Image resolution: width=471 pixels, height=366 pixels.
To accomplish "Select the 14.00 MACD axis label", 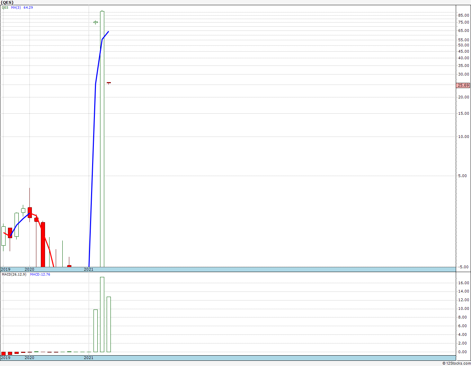I will tap(463, 291).
